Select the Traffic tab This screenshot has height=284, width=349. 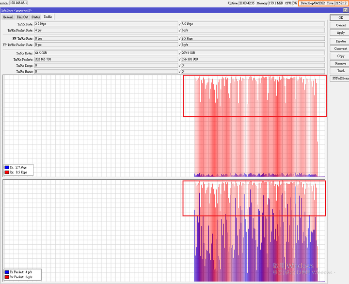pyautogui.click(x=48, y=17)
